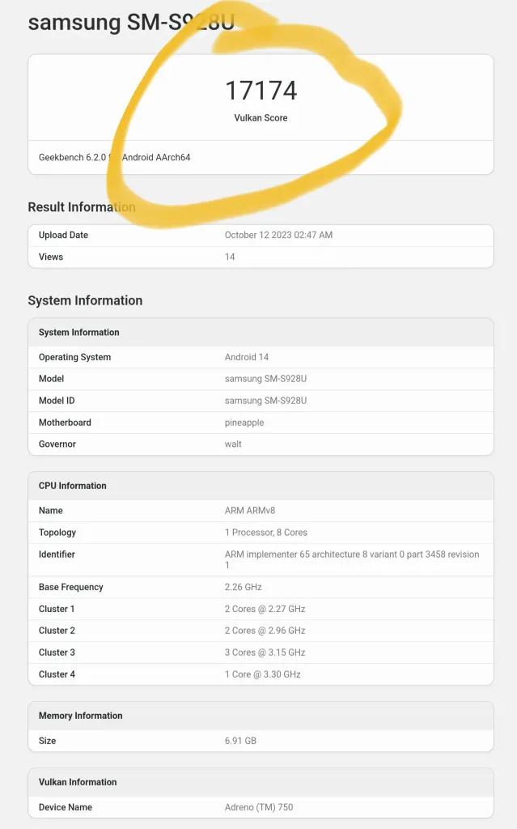Click the 'Android AArch64' platform text
The width and height of the screenshot is (517, 829).
(x=156, y=158)
